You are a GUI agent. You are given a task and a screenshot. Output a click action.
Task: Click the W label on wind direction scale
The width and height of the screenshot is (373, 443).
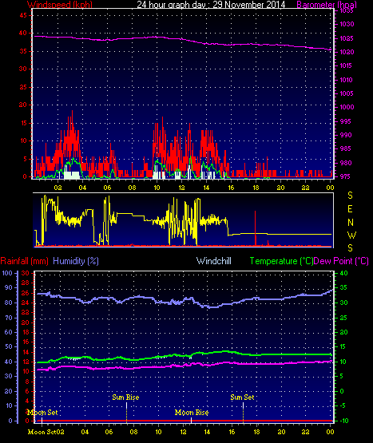click(351, 235)
